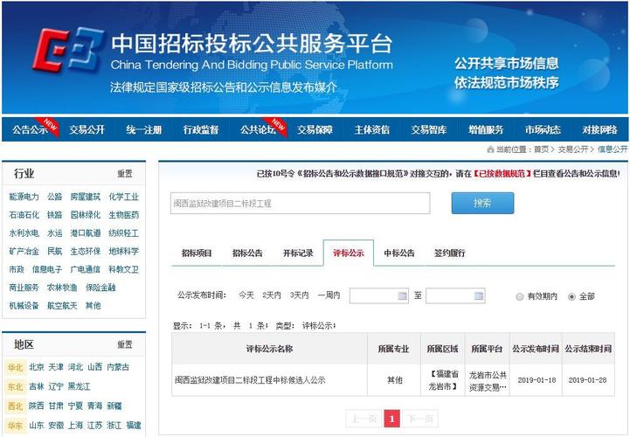Open 统一注册 navigation menu
Image resolution: width=630 pixels, height=437 pixels.
tap(144, 129)
